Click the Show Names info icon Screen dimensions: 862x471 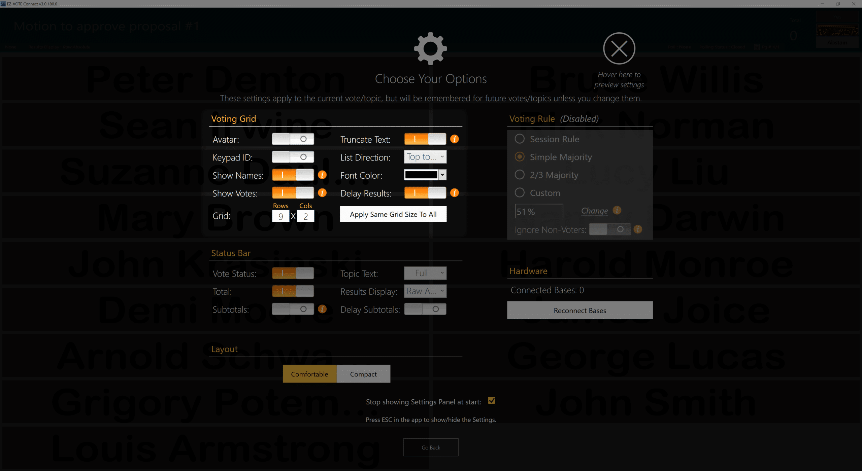click(x=323, y=175)
